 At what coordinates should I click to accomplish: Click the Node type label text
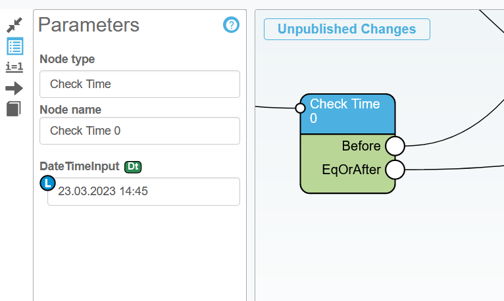click(x=67, y=59)
